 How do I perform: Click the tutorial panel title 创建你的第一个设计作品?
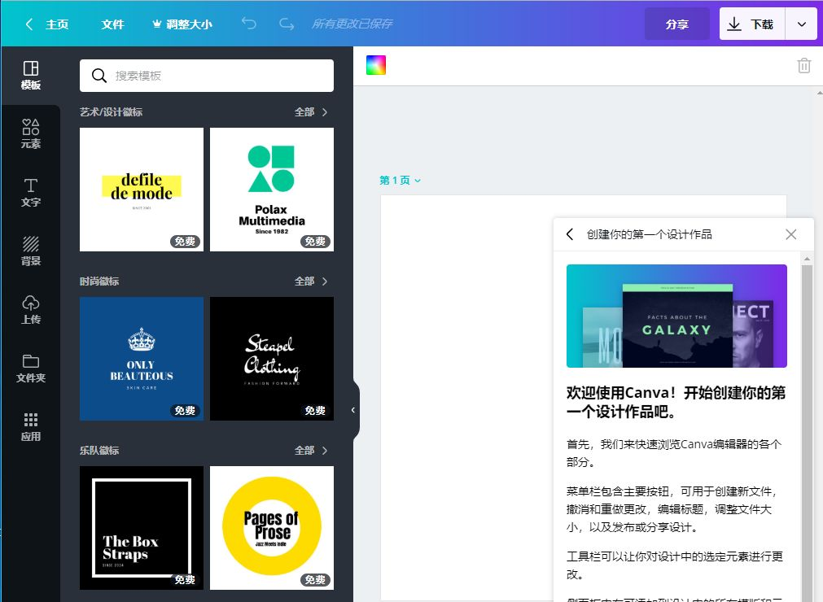pos(650,234)
